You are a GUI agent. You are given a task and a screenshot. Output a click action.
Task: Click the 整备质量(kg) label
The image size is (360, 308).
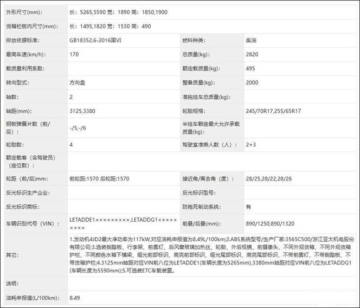(x=198, y=82)
